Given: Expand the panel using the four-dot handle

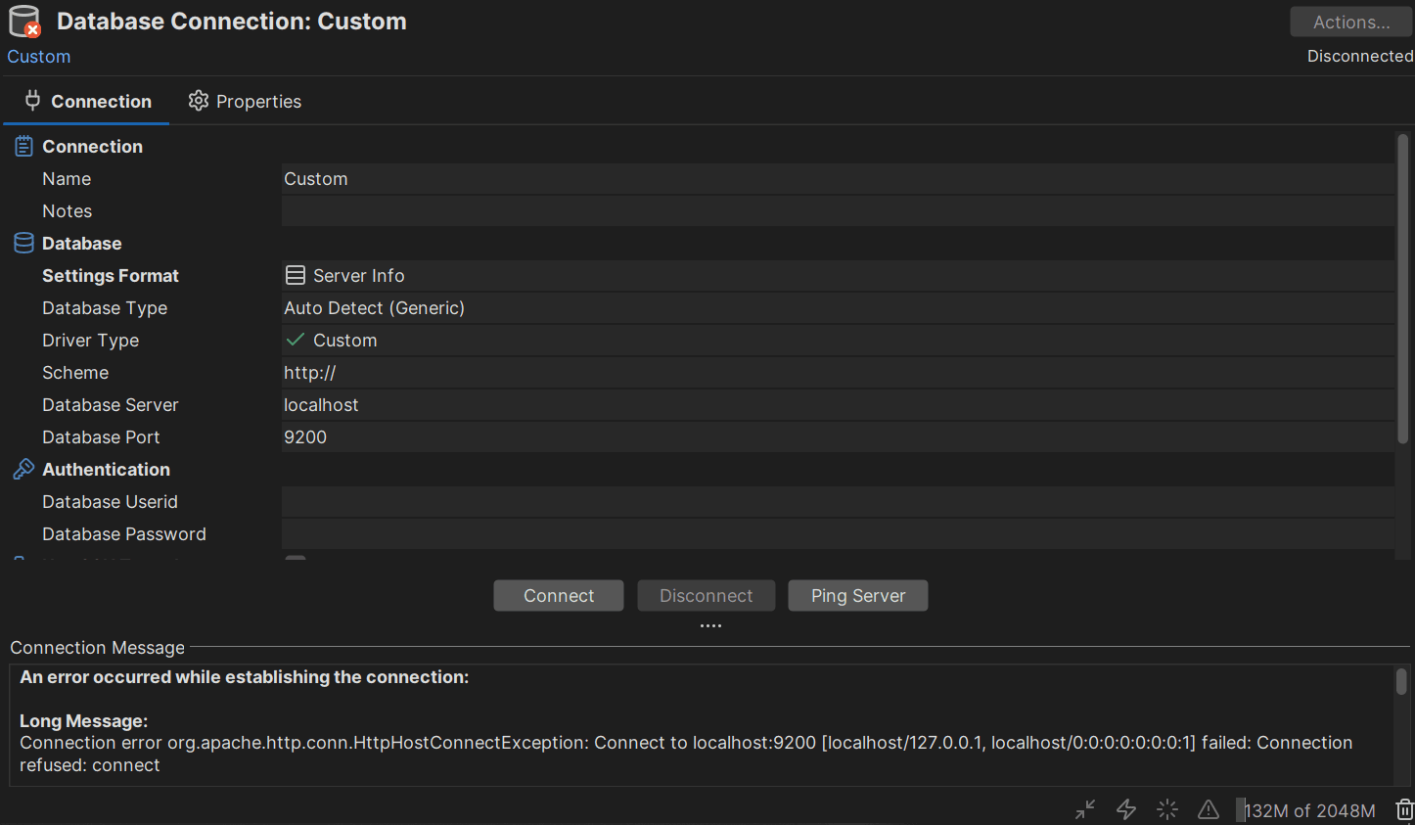Looking at the screenshot, I should pyautogui.click(x=709, y=623).
